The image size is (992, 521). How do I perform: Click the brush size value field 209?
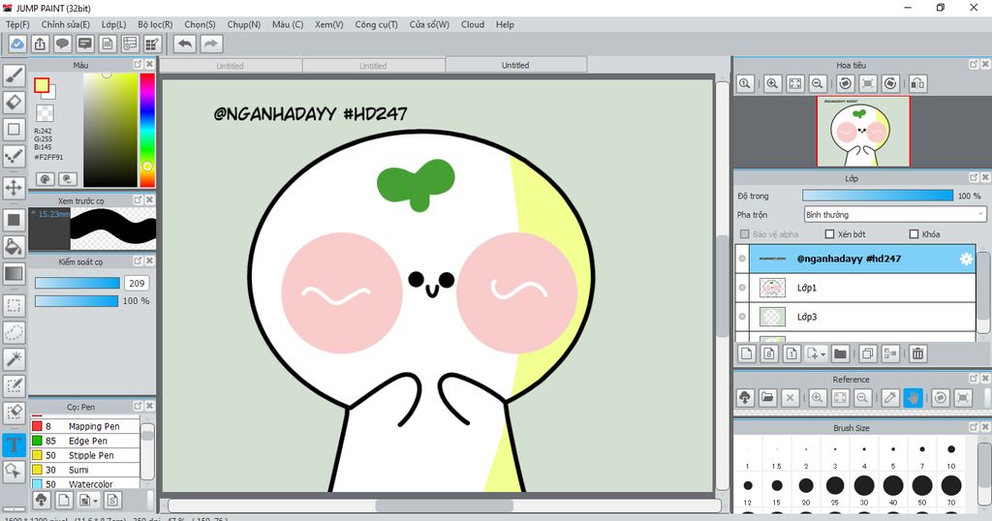[x=137, y=284]
